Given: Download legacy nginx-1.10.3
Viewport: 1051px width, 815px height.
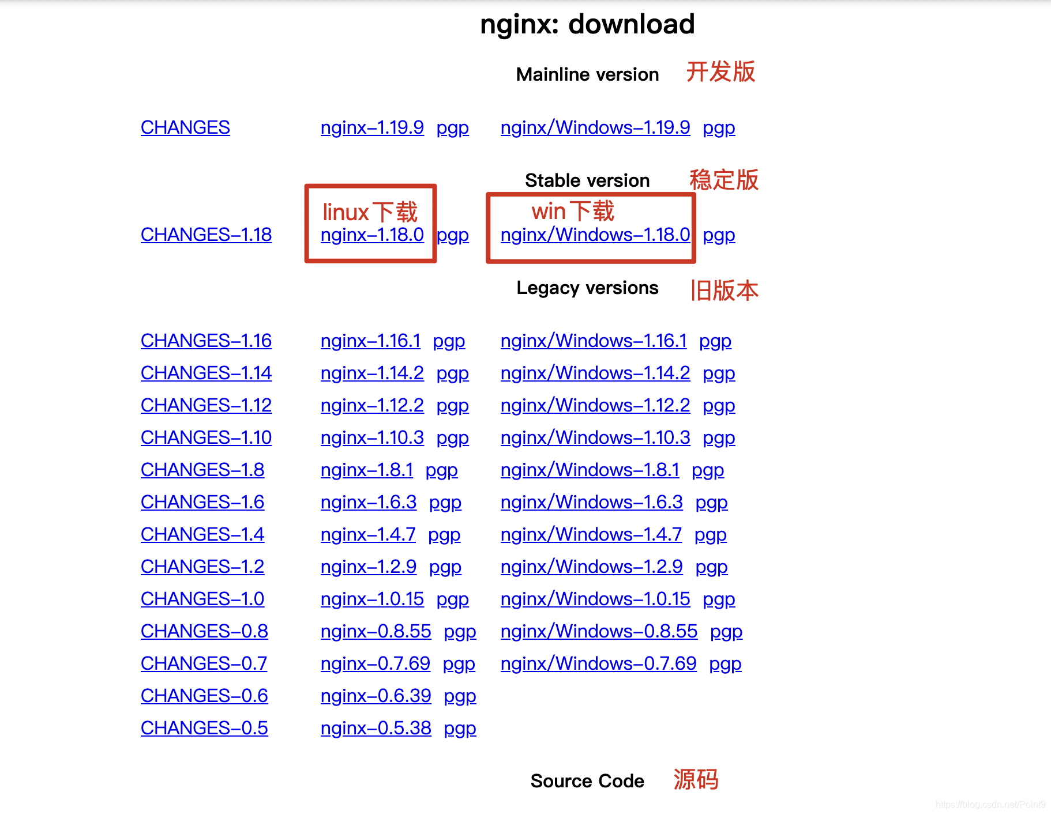Looking at the screenshot, I should coord(372,437).
